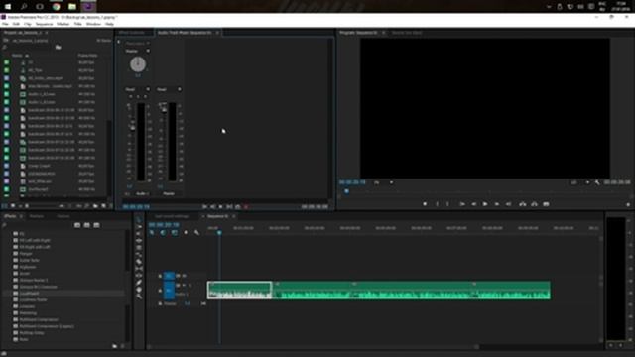Select the first audio clip in timeline
Image resolution: width=635 pixels, height=357 pixels.
pyautogui.click(x=240, y=291)
